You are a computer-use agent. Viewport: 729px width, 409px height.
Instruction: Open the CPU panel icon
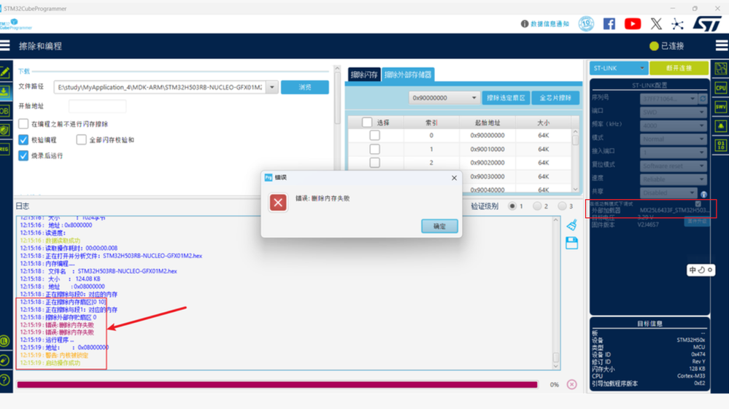[x=721, y=87]
